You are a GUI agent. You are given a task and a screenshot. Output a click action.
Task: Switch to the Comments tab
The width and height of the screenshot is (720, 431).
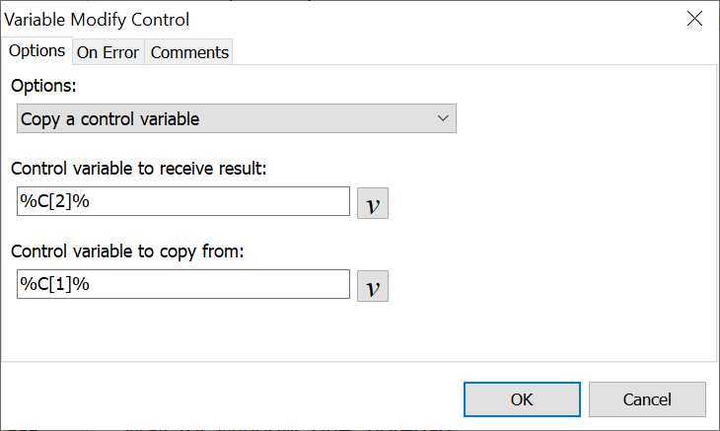point(189,52)
